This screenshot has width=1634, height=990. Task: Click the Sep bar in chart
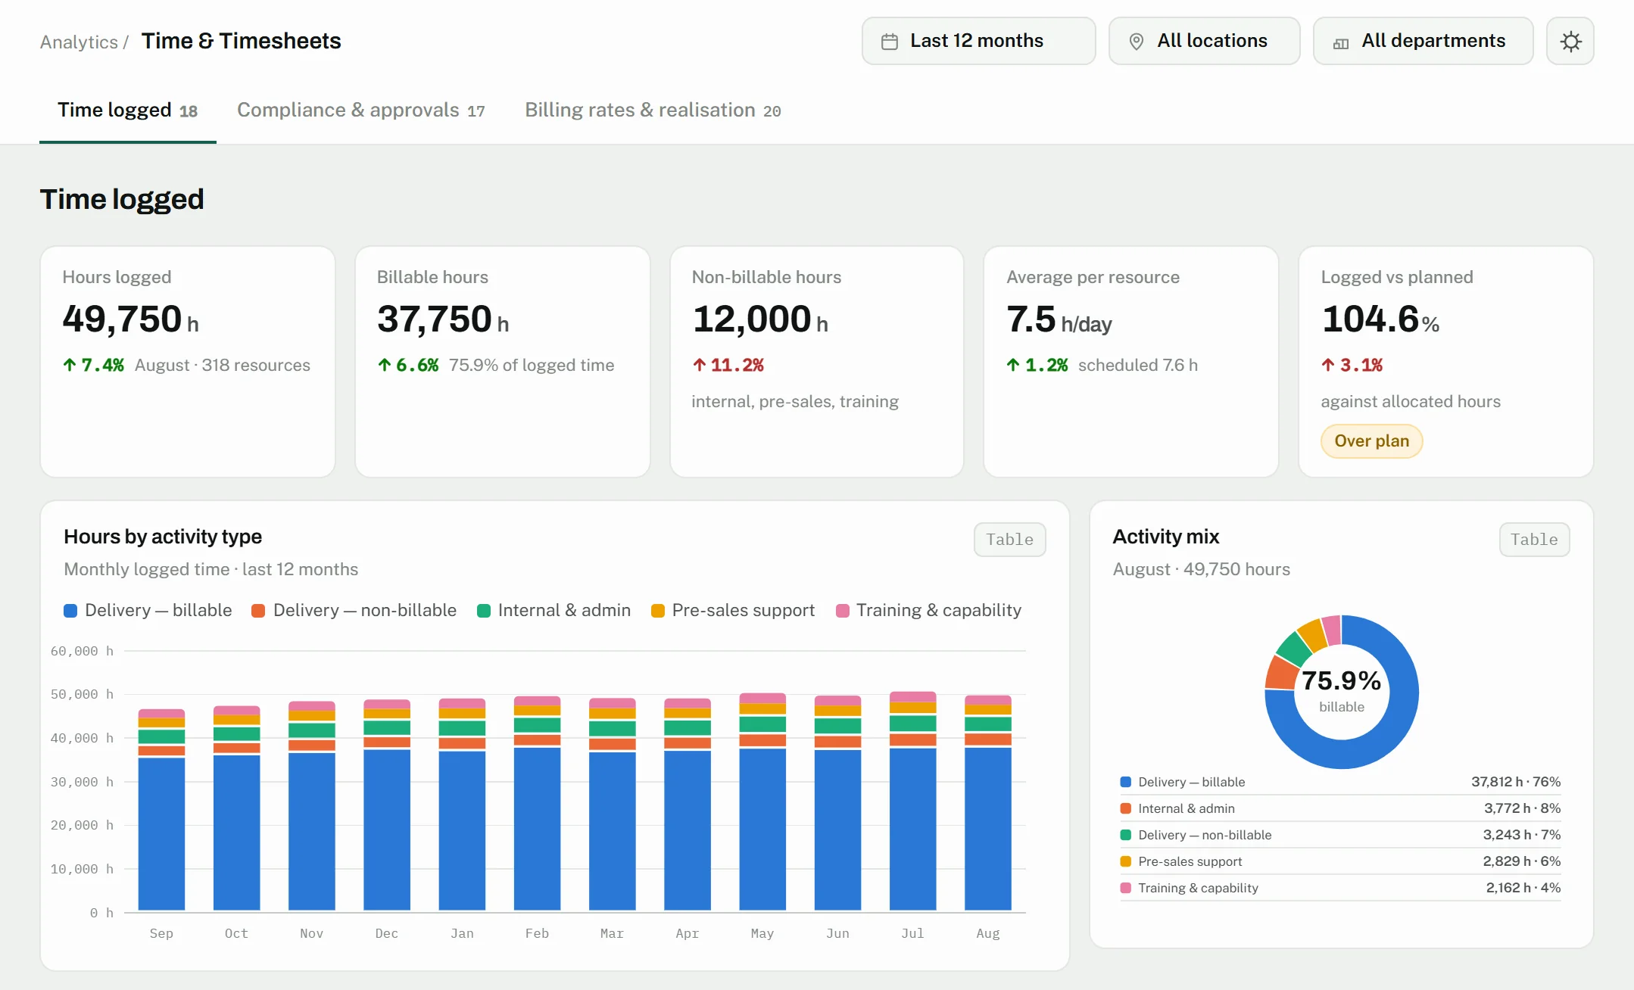click(161, 810)
